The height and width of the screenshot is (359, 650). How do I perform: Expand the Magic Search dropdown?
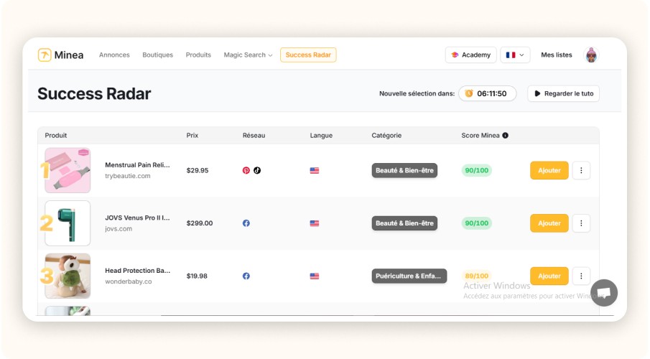pyautogui.click(x=248, y=55)
